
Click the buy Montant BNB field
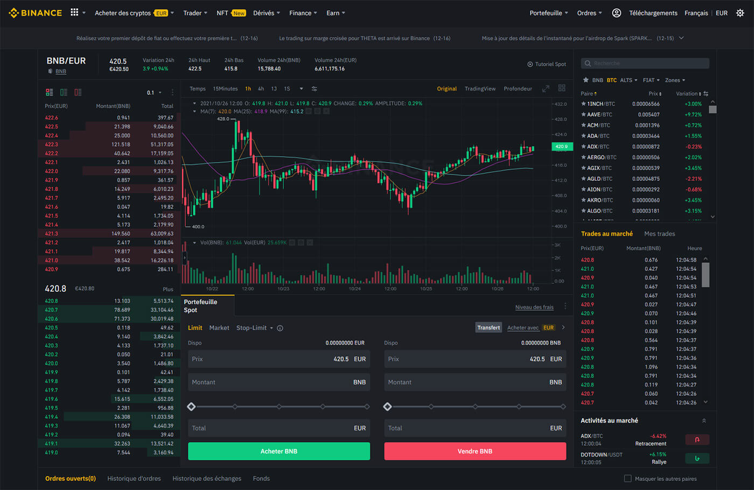279,382
